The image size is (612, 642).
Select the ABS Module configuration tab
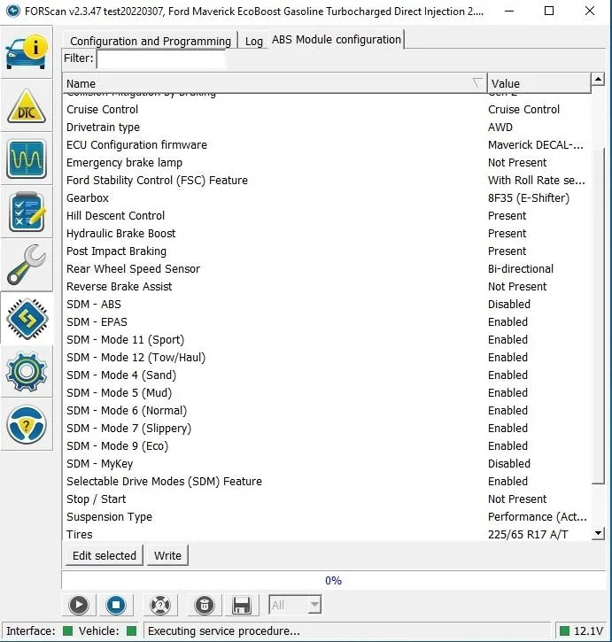(337, 39)
